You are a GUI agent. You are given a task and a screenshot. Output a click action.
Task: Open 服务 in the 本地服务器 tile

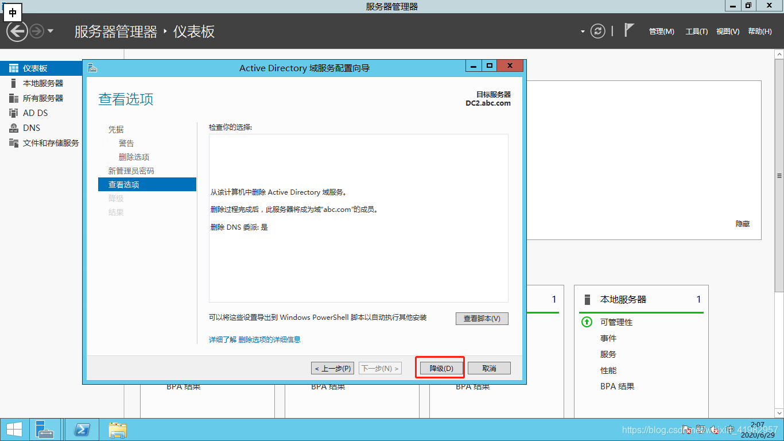pos(608,354)
